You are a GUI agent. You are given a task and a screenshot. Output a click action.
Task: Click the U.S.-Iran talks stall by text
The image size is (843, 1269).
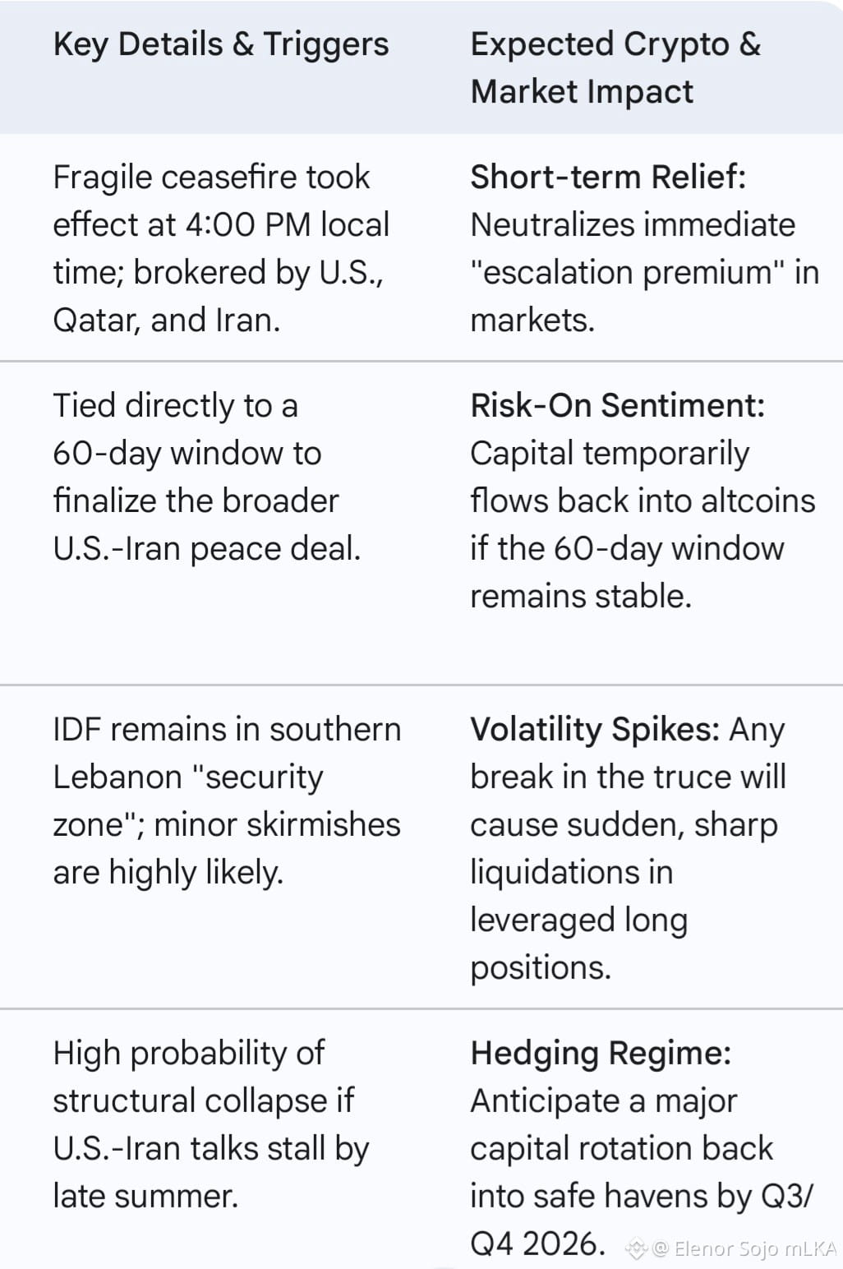click(x=211, y=1148)
